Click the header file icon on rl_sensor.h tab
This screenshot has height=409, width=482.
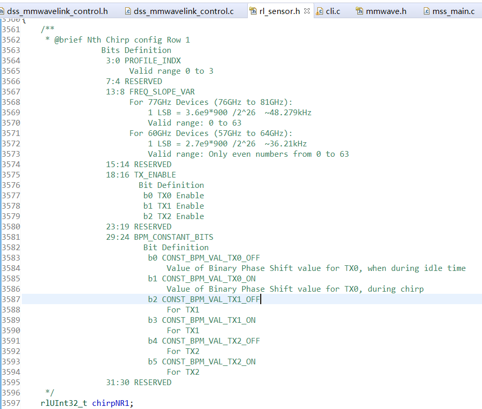(253, 11)
